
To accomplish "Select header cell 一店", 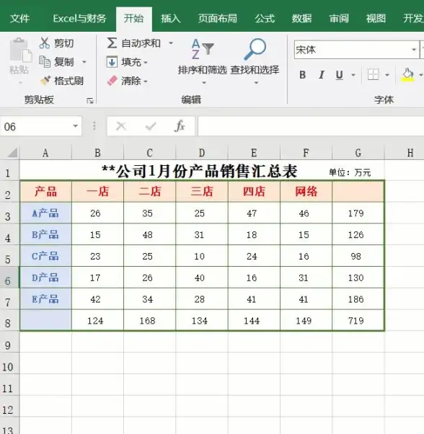I will click(x=97, y=192).
